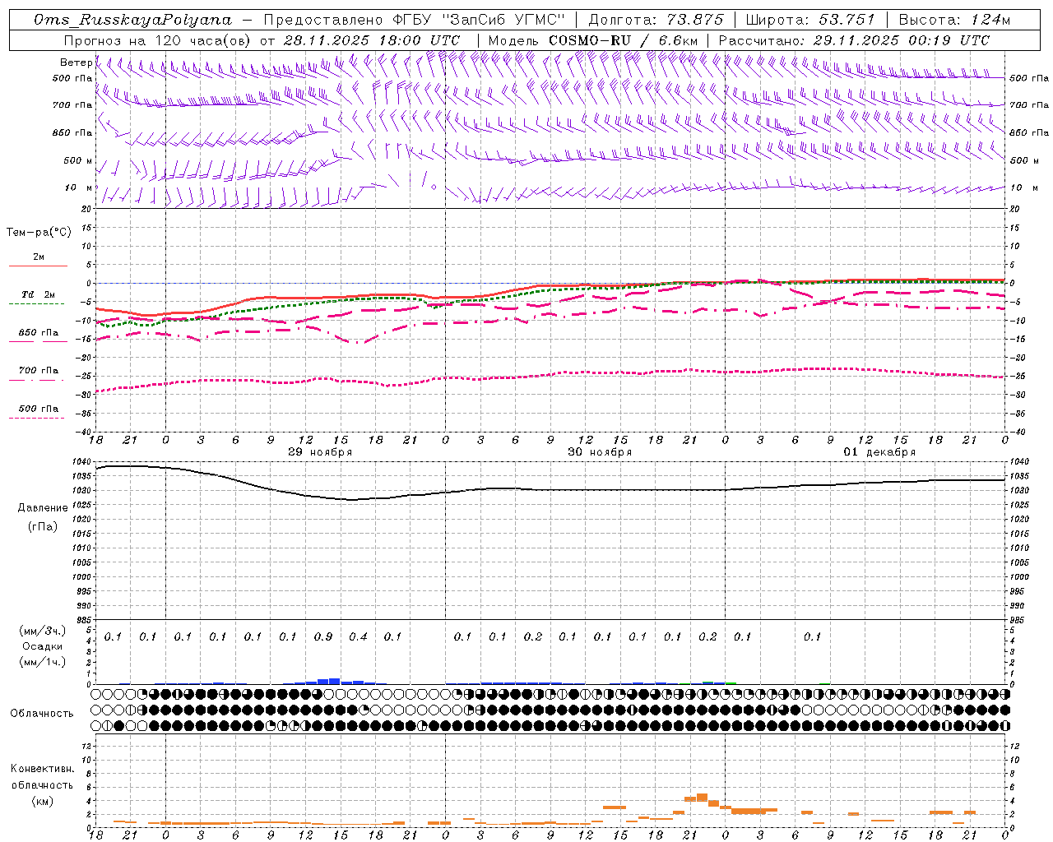The height and width of the screenshot is (842, 1053).
Task: Click the 'Модель COSMO-RU / 6.6км' label
Action: [x=592, y=40]
